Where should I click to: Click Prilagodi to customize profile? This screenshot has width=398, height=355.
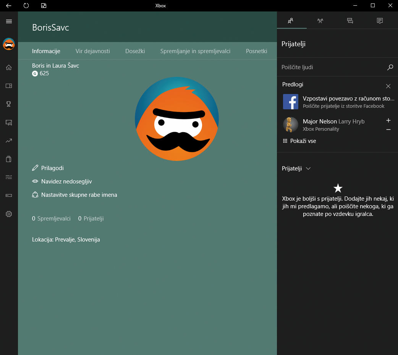(48, 168)
